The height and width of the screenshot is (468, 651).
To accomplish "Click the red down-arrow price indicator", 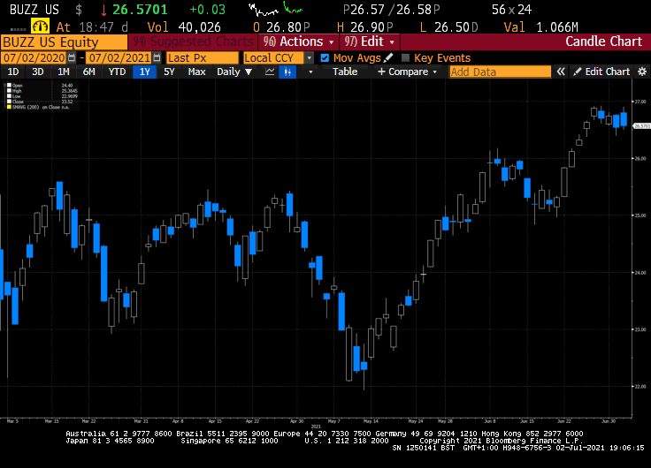I will click(103, 10).
